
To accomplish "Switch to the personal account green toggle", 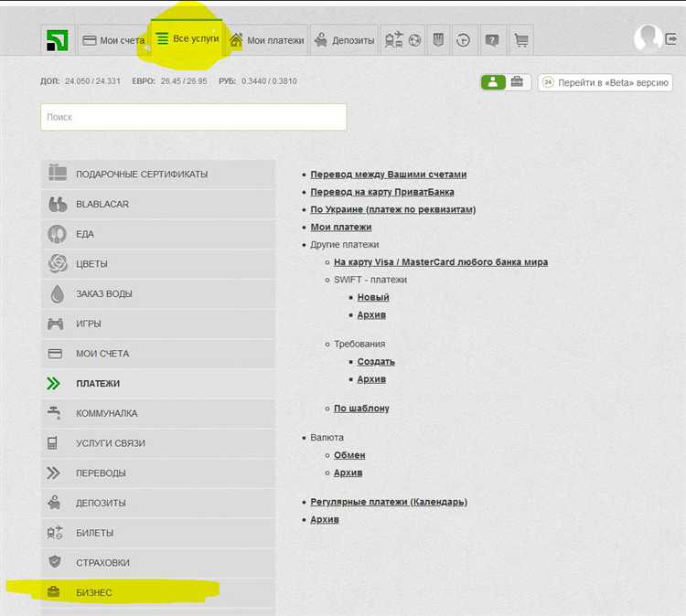I will pyautogui.click(x=493, y=81).
